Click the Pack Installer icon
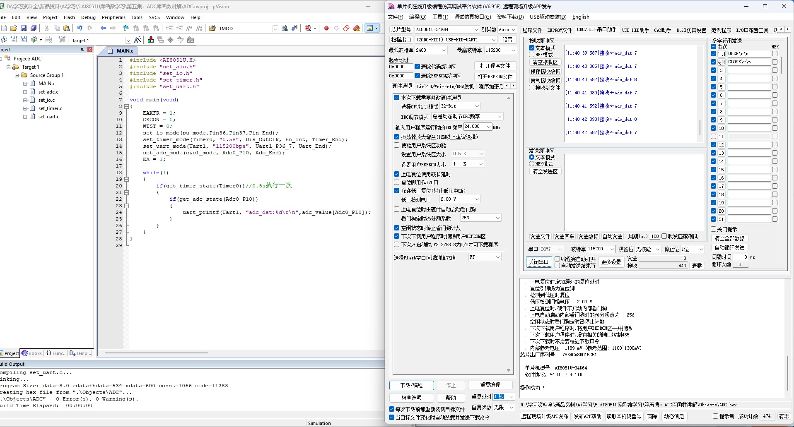The height and width of the screenshot is (427, 794). [191, 40]
